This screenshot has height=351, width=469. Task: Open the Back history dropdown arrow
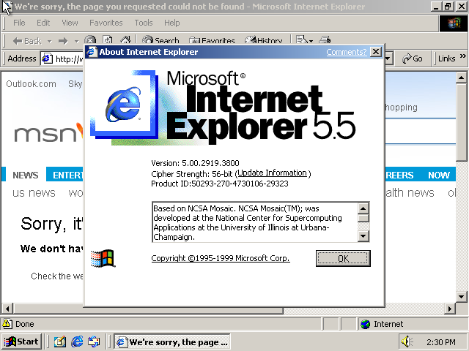tap(49, 41)
